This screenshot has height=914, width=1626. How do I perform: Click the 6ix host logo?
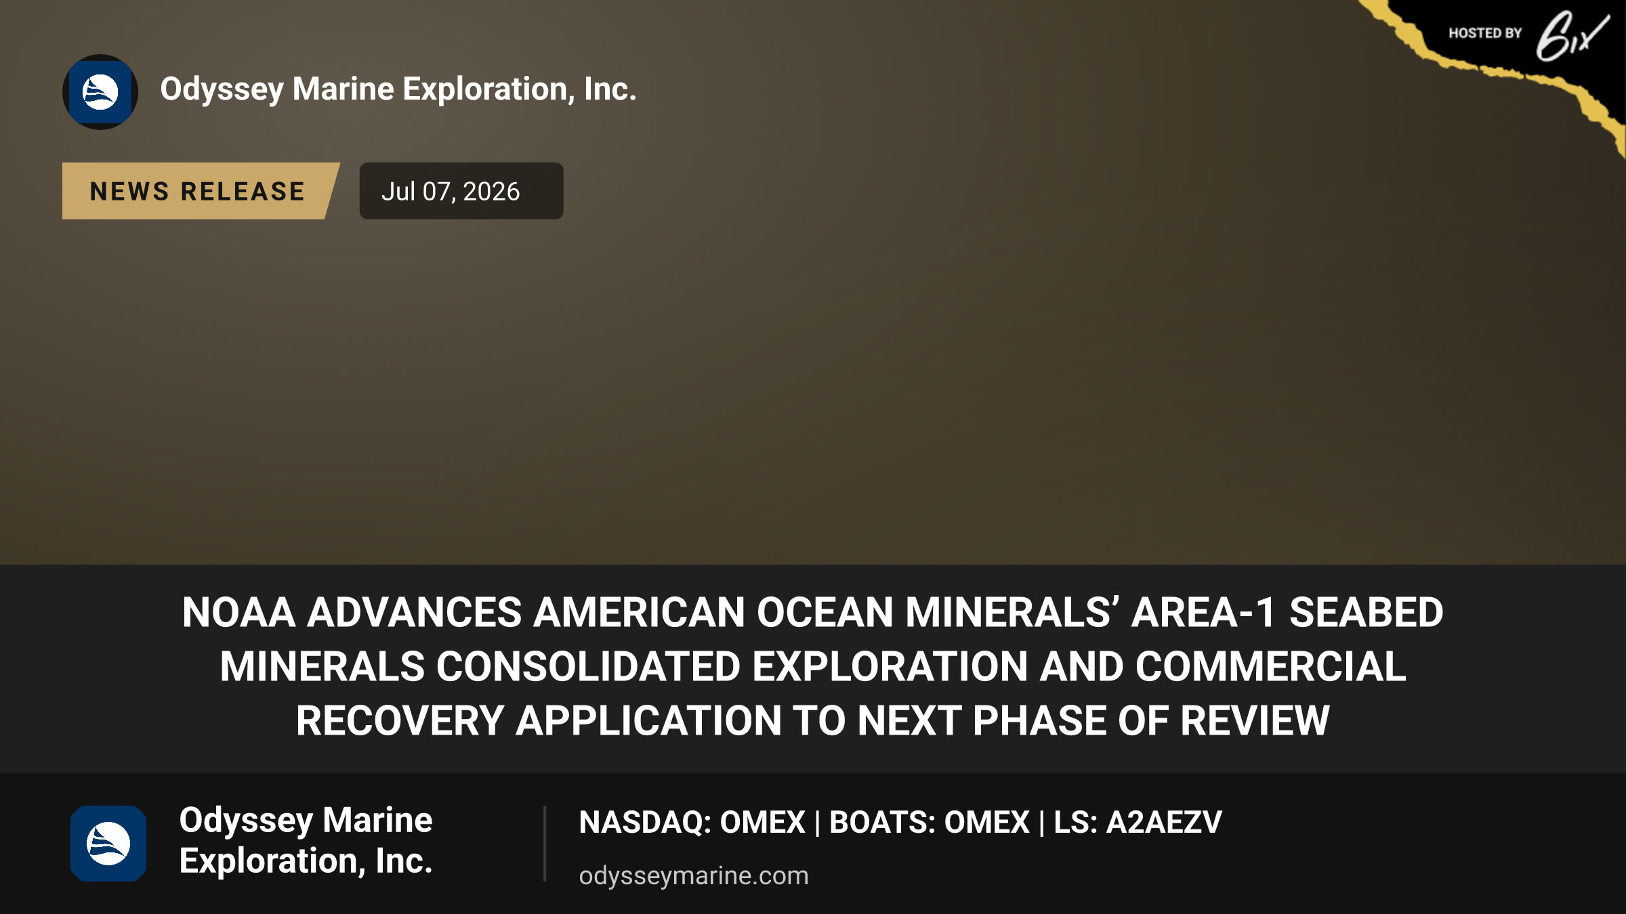tap(1572, 35)
